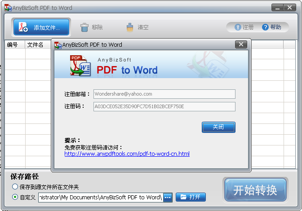Click the PDF to Word logo icon in dialog
302x211 pixels.
pyautogui.click(x=80, y=66)
